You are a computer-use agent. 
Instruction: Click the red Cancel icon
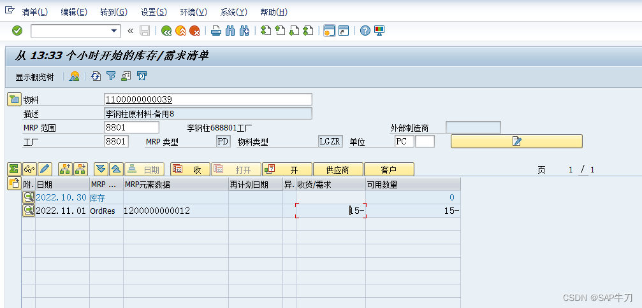coord(194,31)
